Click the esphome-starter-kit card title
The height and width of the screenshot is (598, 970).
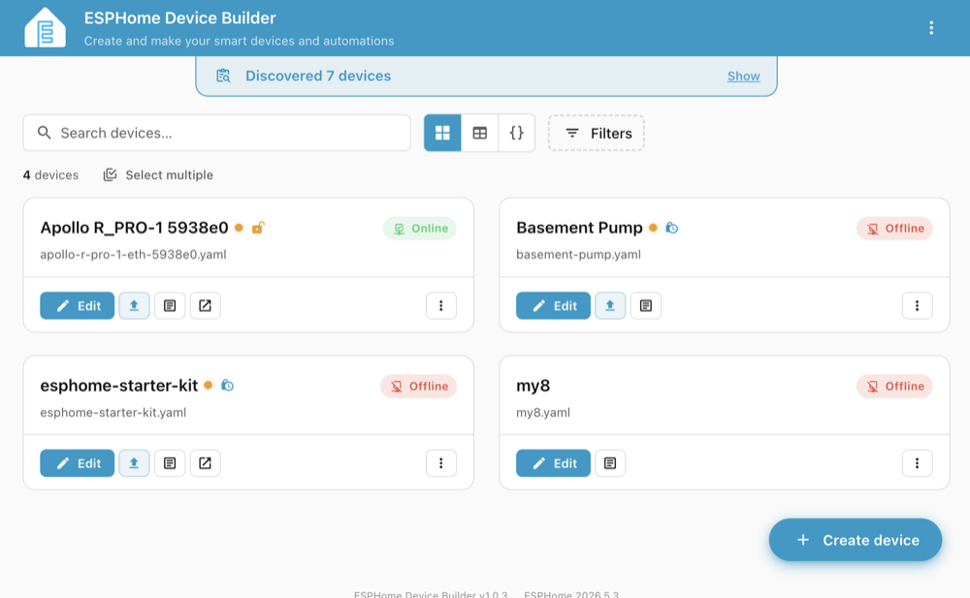pos(118,386)
